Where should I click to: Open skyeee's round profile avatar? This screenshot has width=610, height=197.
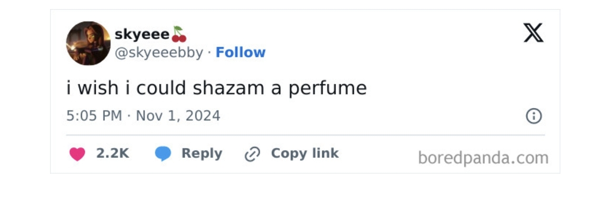(x=88, y=43)
